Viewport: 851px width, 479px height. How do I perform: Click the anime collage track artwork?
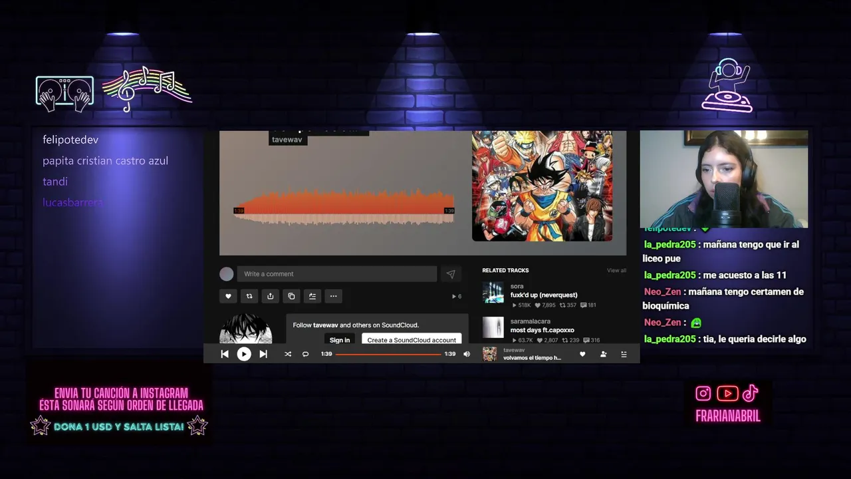click(542, 186)
